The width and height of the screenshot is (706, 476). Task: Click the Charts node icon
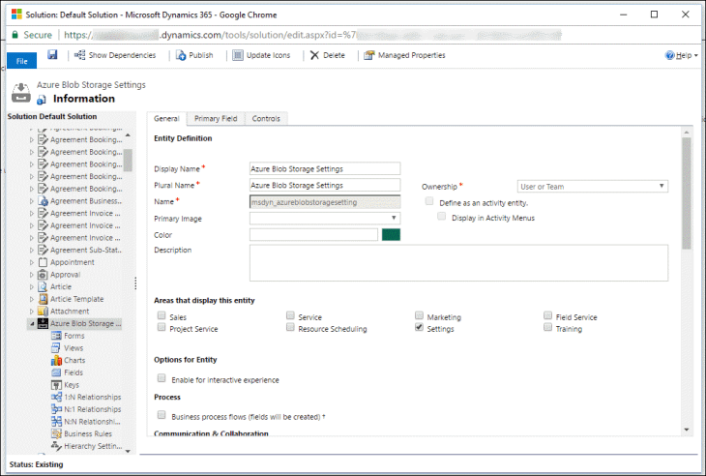(56, 360)
